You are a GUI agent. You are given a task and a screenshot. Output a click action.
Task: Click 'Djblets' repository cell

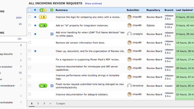(x=151, y=25)
